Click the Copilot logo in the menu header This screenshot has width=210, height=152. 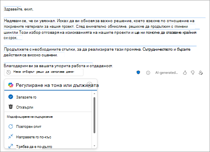10,85
